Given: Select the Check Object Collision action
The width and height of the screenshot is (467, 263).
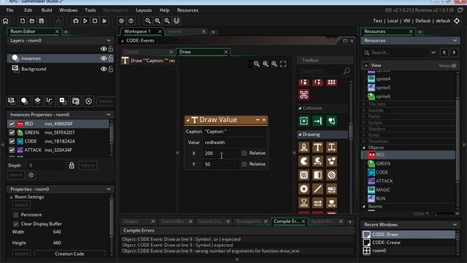Looking at the screenshot, I should point(304,121).
